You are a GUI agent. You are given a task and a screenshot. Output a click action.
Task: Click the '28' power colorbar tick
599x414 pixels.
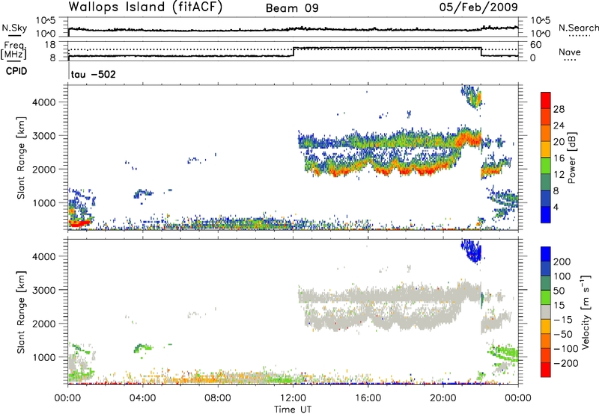pyautogui.click(x=559, y=109)
